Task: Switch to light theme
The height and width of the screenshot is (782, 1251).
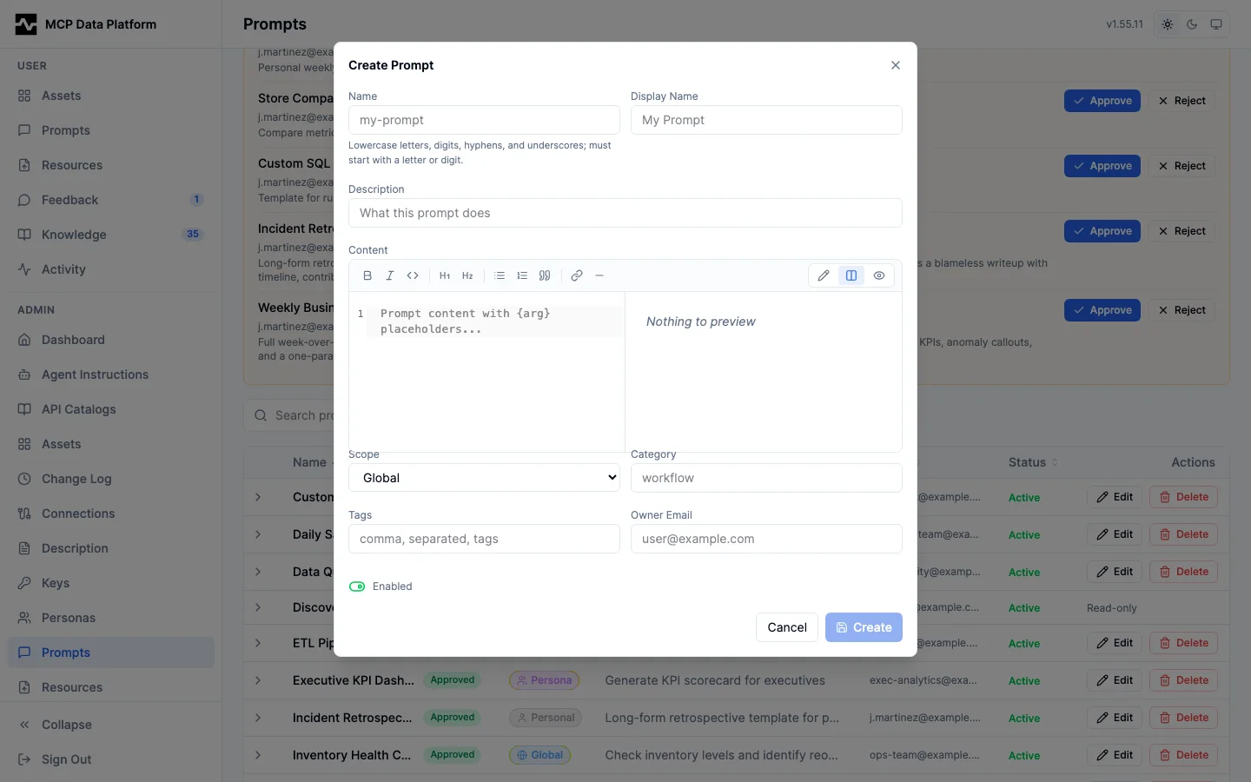Action: [x=1168, y=24]
